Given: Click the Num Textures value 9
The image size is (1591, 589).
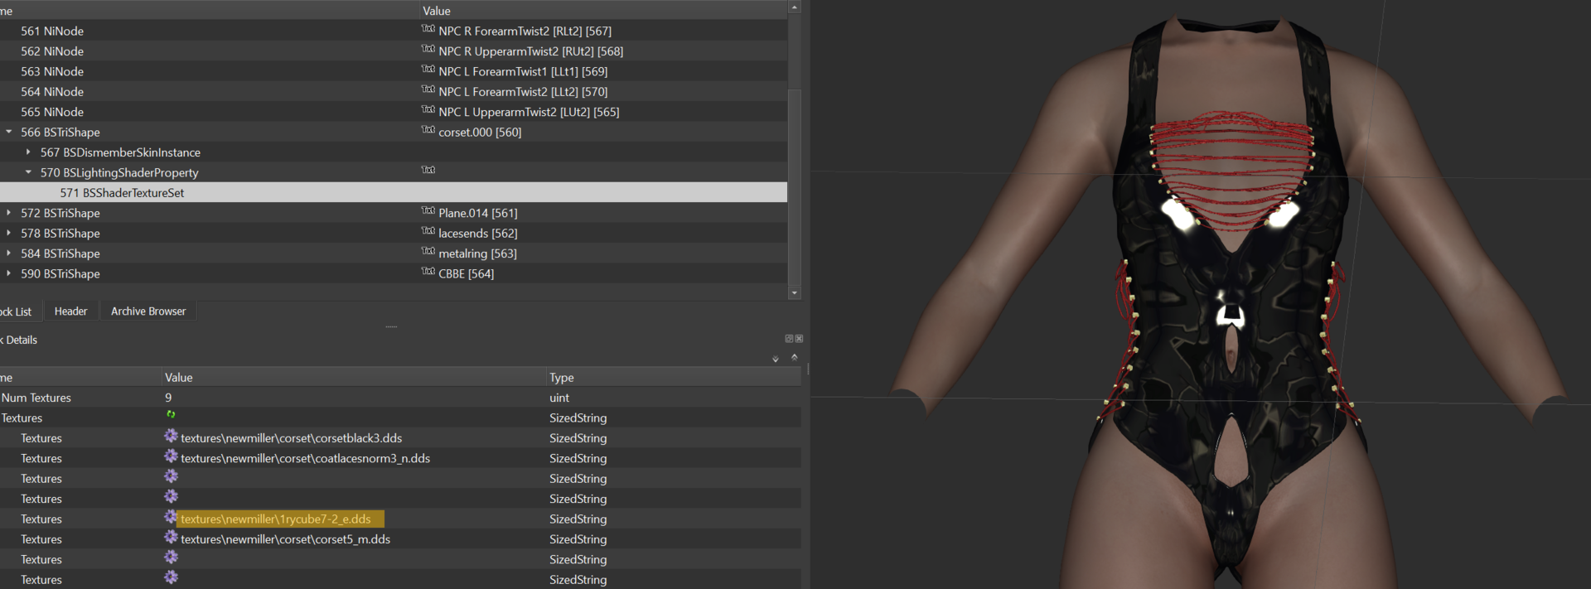Looking at the screenshot, I should click(168, 398).
